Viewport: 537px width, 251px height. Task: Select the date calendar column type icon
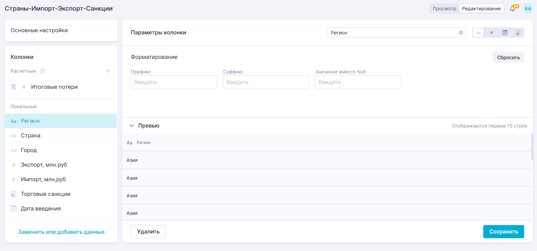tap(505, 33)
